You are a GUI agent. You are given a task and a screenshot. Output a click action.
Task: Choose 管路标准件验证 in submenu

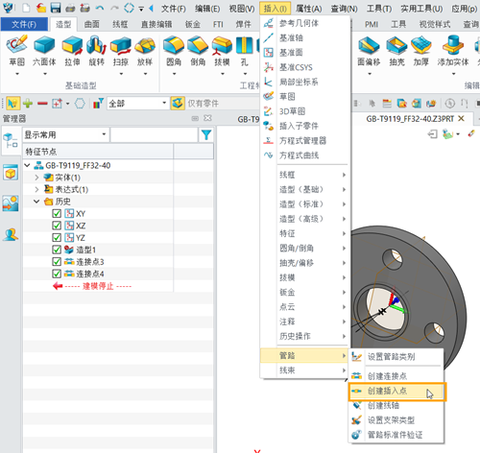pos(396,435)
